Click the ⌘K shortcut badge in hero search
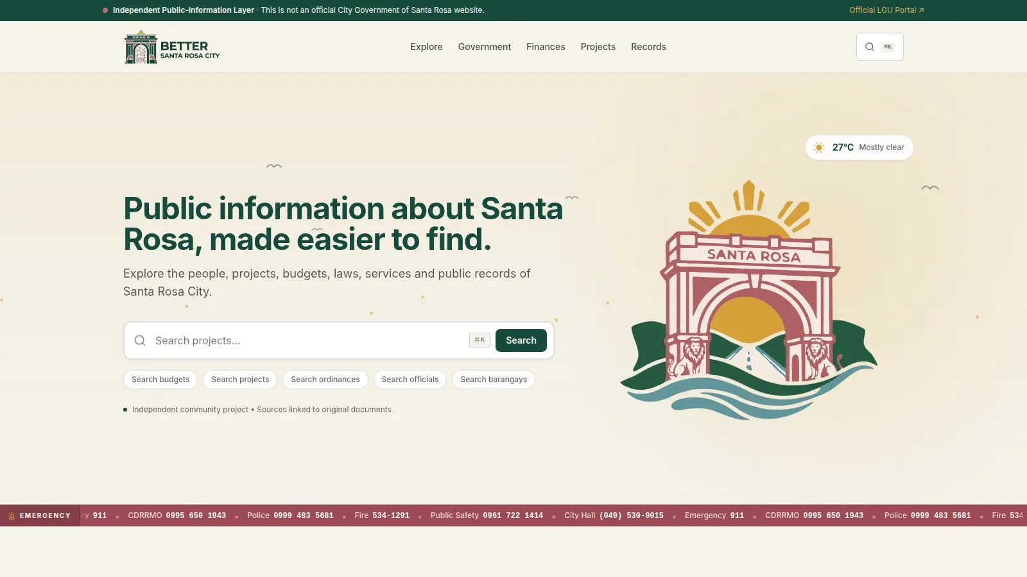The width and height of the screenshot is (1027, 577). click(479, 340)
